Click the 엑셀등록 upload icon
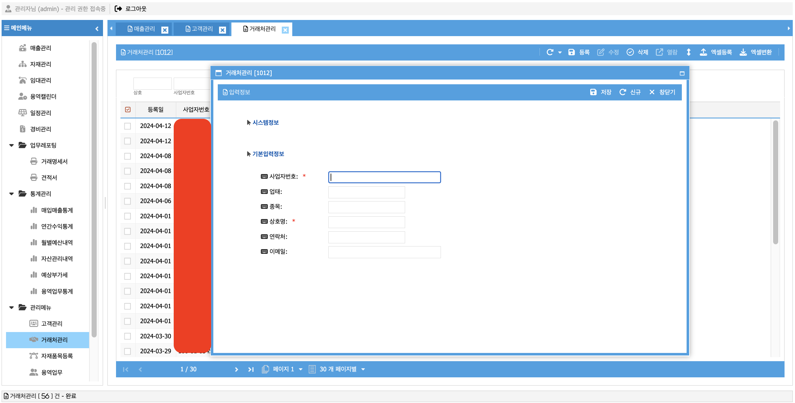The width and height of the screenshot is (795, 403). [x=703, y=52]
